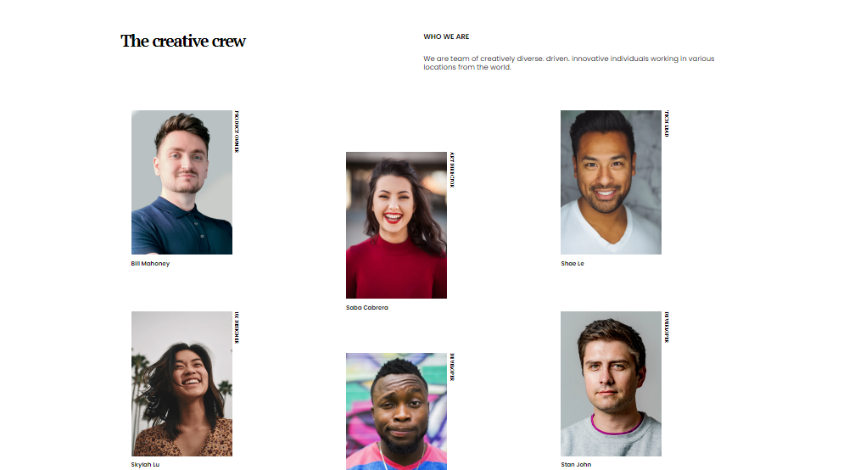Click the Shae Le name caption
Viewport: 849px width, 470px height.
(573, 264)
